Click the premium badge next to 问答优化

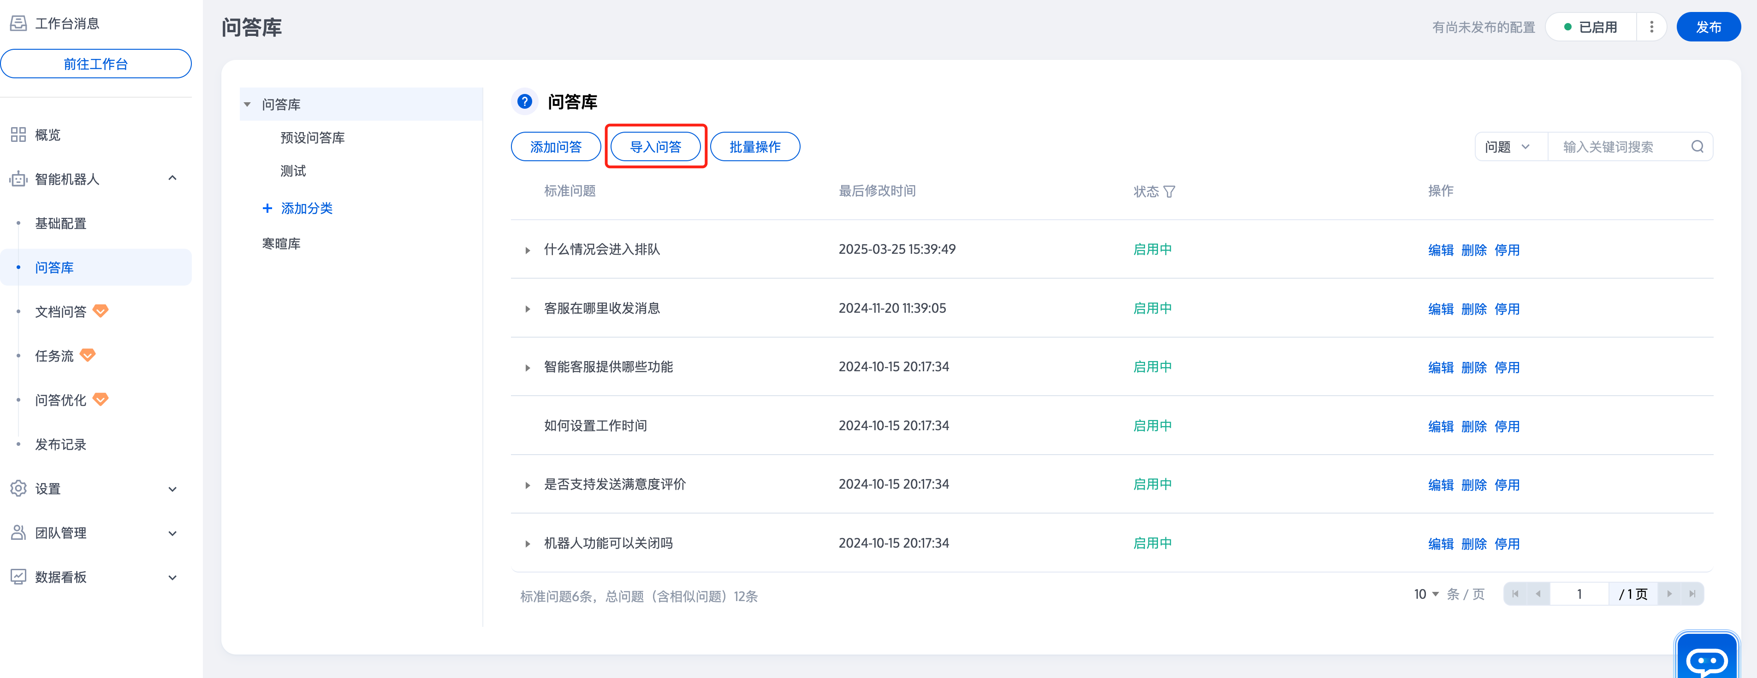point(100,399)
